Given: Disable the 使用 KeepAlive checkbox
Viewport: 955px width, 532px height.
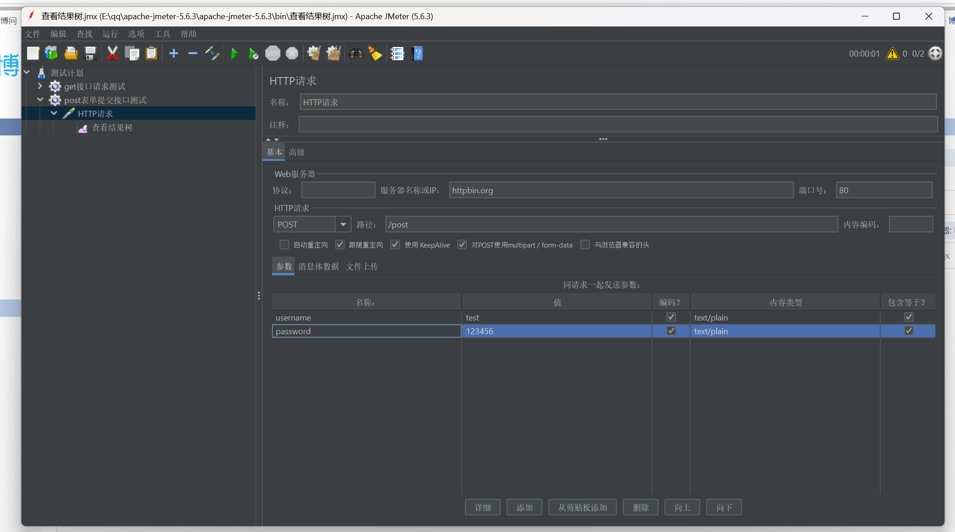Looking at the screenshot, I should click(395, 245).
